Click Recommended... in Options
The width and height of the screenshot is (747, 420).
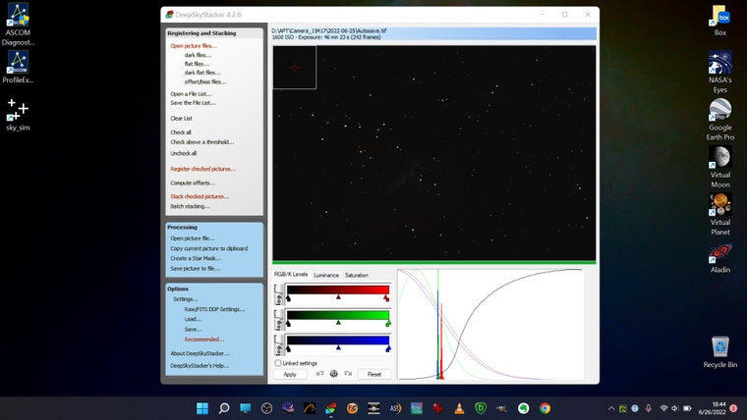click(203, 340)
